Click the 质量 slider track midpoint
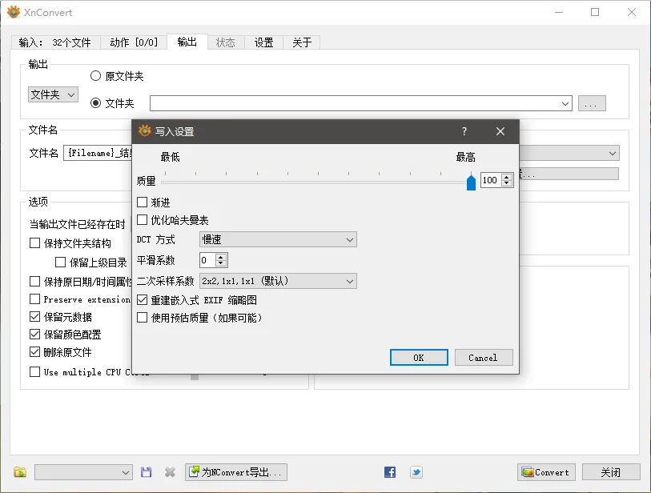The image size is (651, 493). [x=318, y=182]
